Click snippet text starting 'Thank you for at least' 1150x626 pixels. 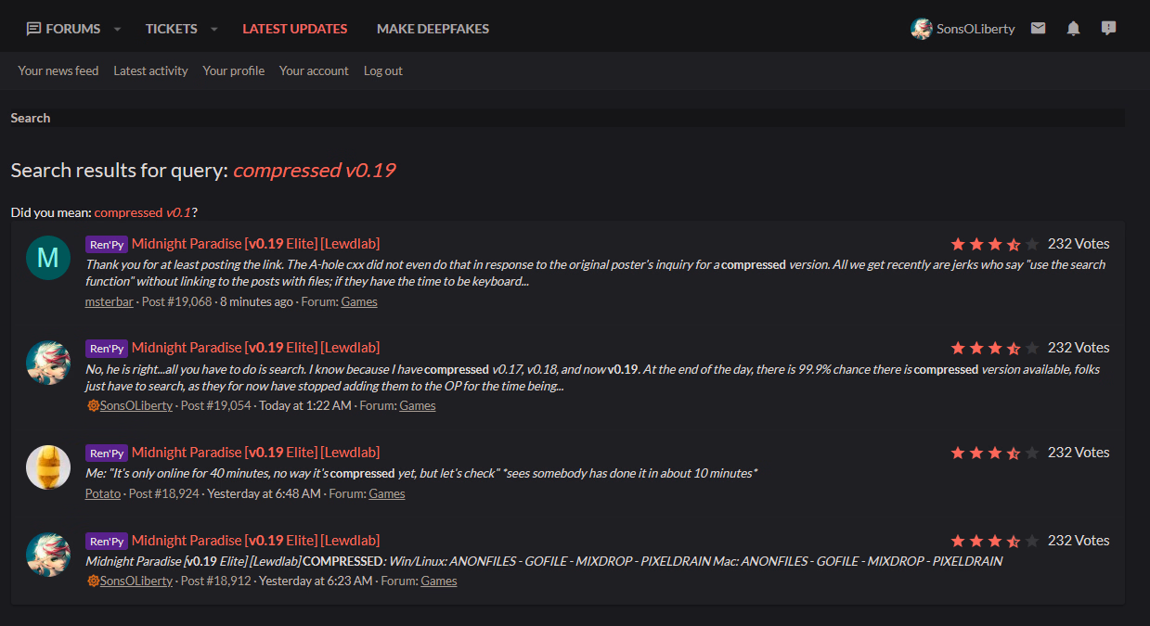[x=596, y=273]
